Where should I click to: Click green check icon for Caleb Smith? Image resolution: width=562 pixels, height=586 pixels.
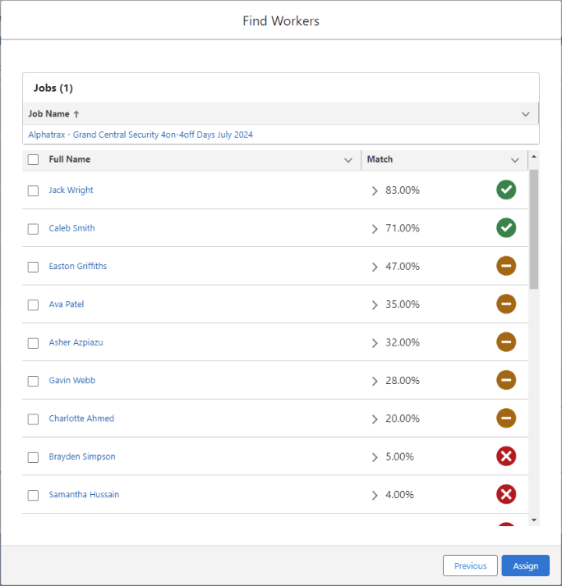(x=506, y=228)
